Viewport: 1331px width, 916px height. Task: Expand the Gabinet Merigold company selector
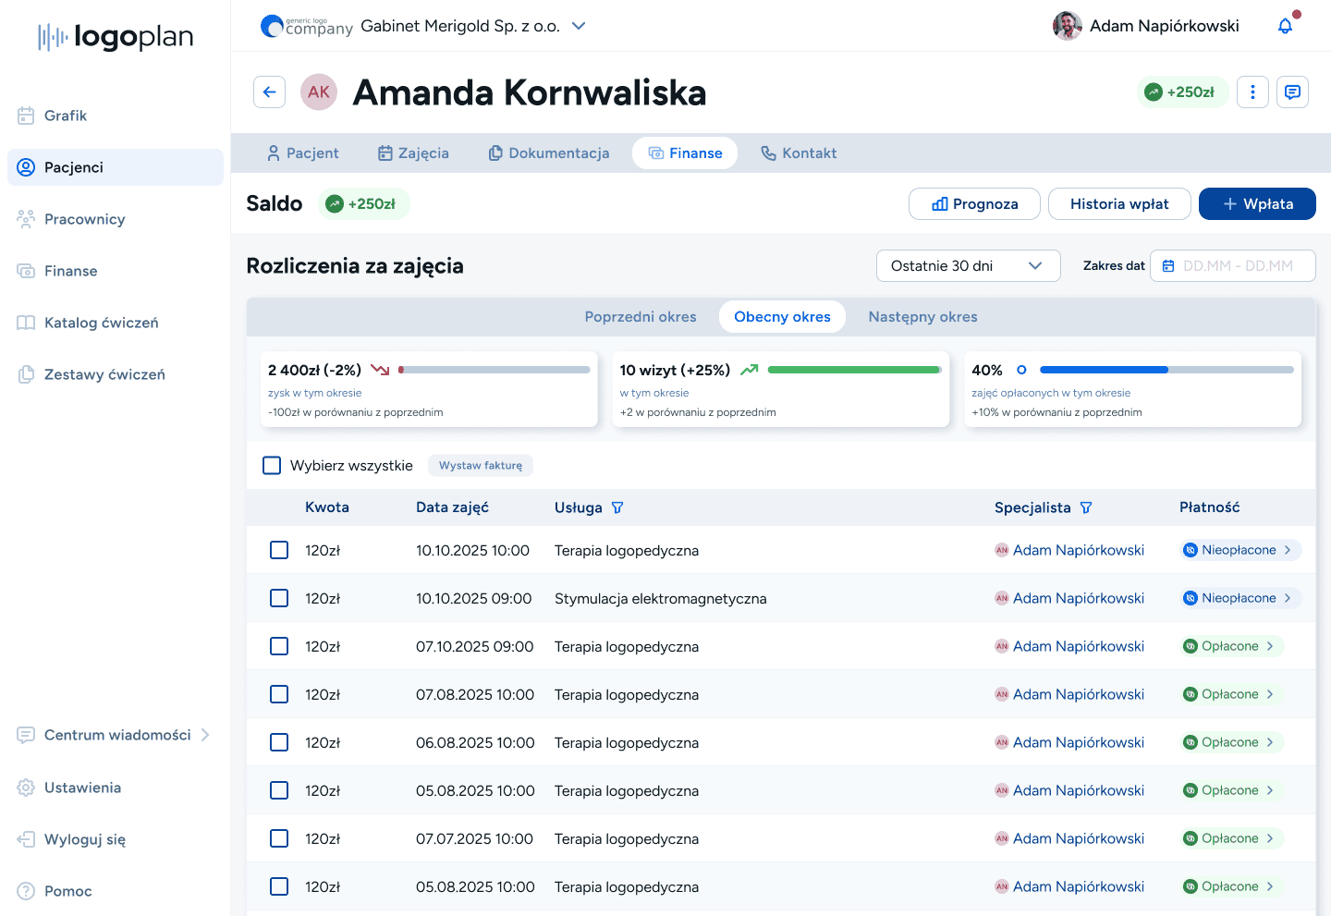(x=579, y=26)
